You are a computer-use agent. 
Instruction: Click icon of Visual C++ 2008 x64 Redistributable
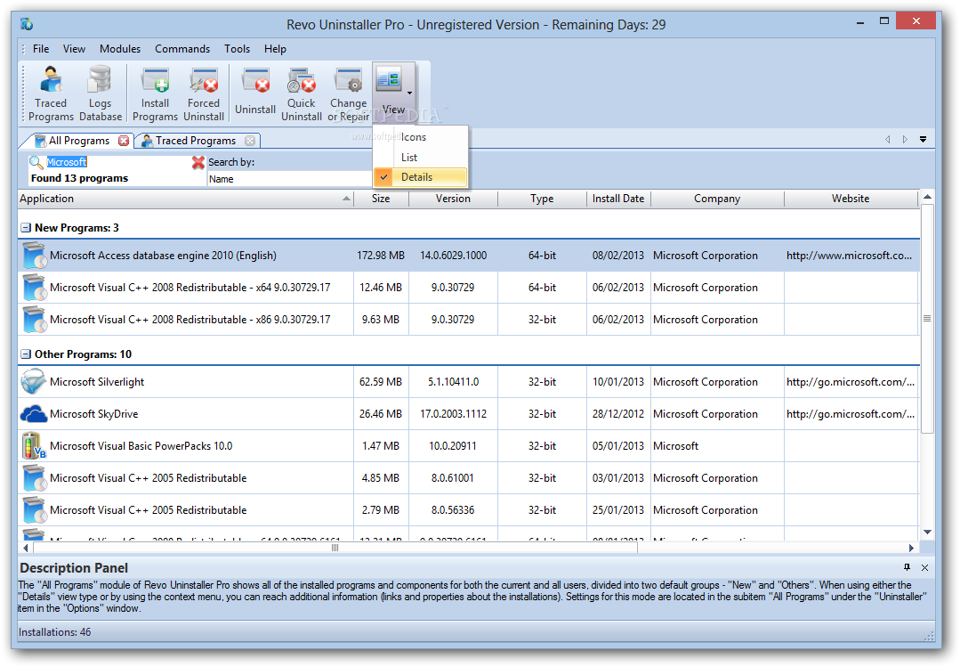[x=35, y=287]
